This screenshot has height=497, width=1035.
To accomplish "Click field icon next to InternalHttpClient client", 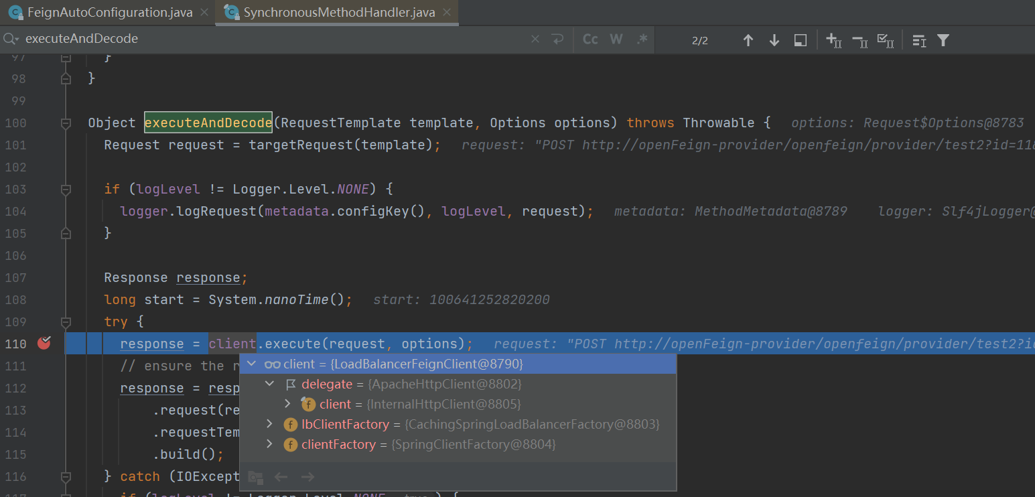I will pos(308,405).
